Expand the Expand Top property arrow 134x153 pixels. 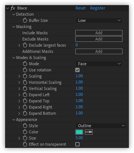click(19, 101)
